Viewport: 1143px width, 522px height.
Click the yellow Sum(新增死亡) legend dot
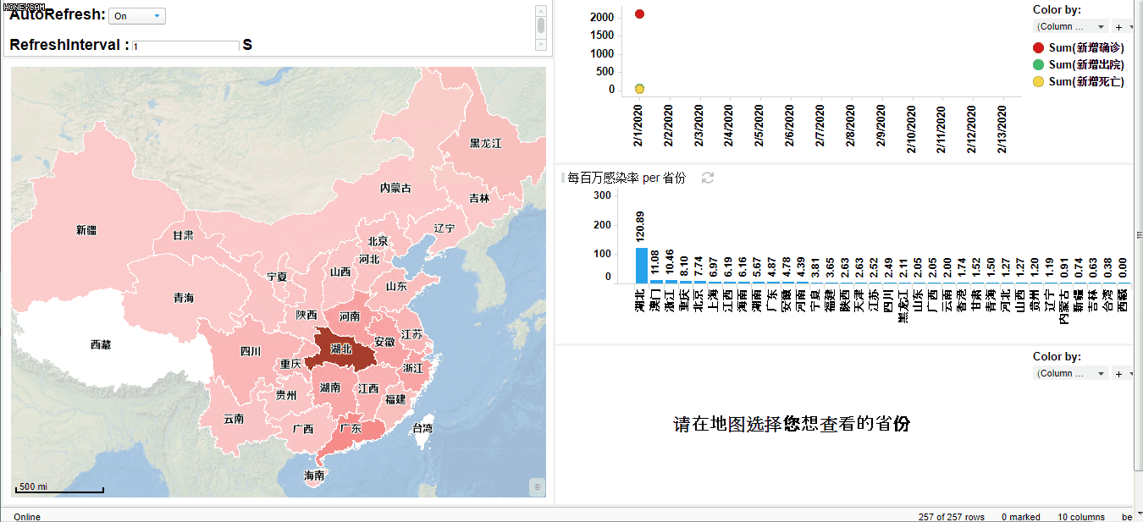pyautogui.click(x=1038, y=82)
